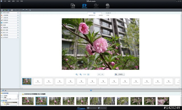The image size is (182, 110).
Task: Click the PC source icon
Action: coord(3,90)
